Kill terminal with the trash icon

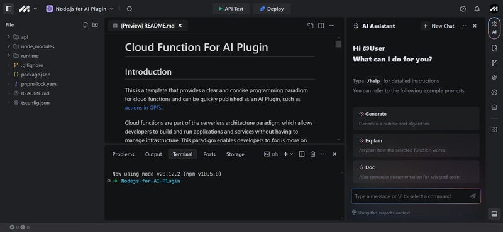[312, 154]
